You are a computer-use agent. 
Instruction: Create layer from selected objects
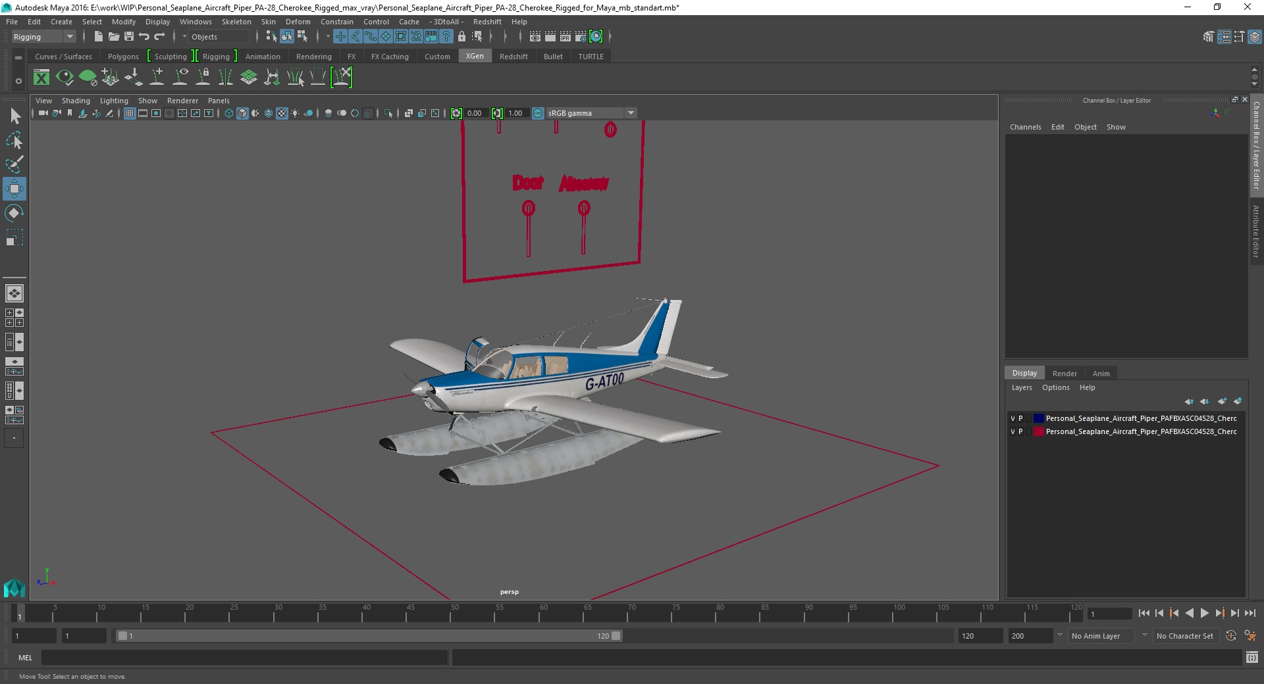point(1238,401)
